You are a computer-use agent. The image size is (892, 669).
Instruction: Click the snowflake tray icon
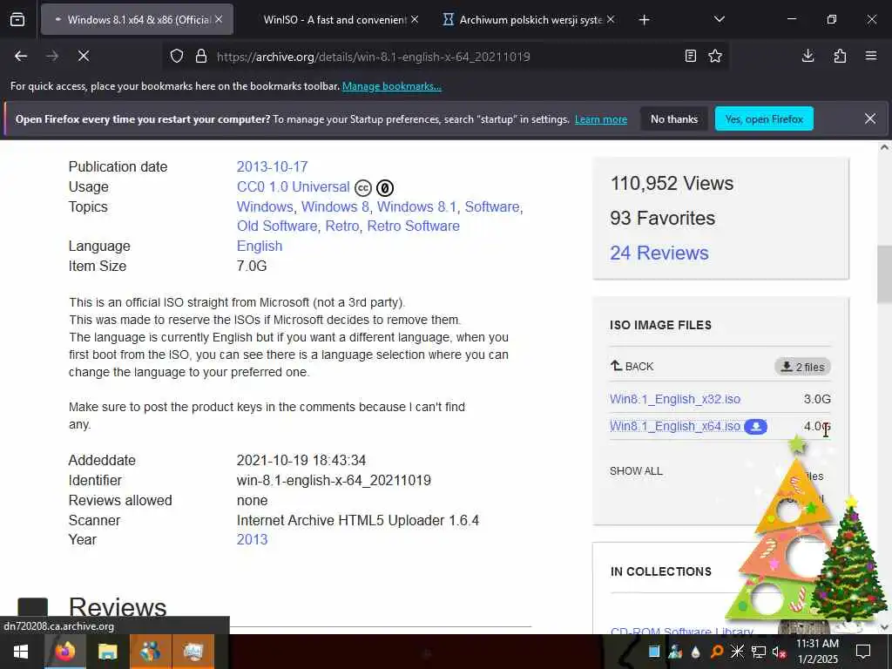[737, 652]
